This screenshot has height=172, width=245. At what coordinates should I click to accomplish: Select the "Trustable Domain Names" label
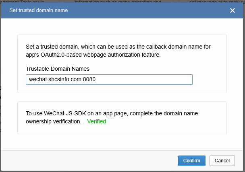(57, 69)
